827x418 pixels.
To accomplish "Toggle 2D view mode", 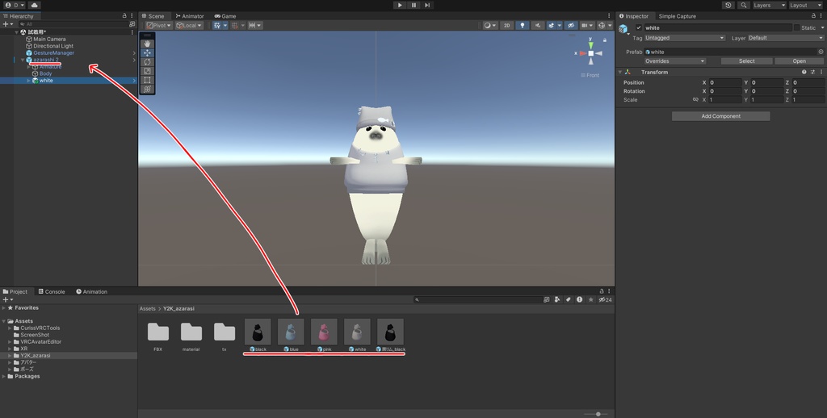I will 506,25.
